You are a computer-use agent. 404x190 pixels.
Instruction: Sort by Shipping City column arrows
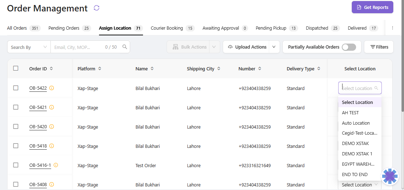tap(219, 69)
